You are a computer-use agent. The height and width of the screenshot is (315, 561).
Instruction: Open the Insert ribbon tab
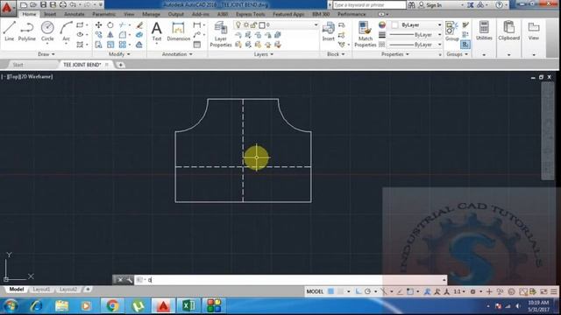pos(50,14)
